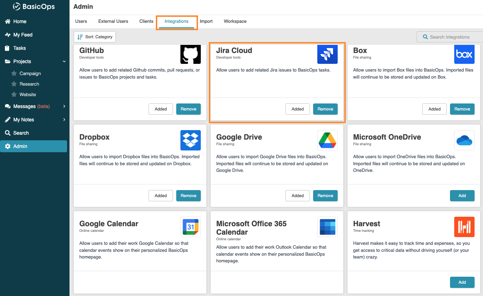
Task: Click the Dropbox logo icon
Action: click(191, 140)
